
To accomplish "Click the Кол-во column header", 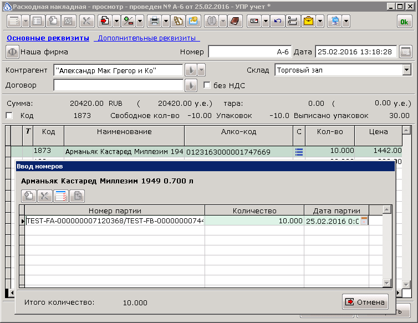I will (x=330, y=136).
